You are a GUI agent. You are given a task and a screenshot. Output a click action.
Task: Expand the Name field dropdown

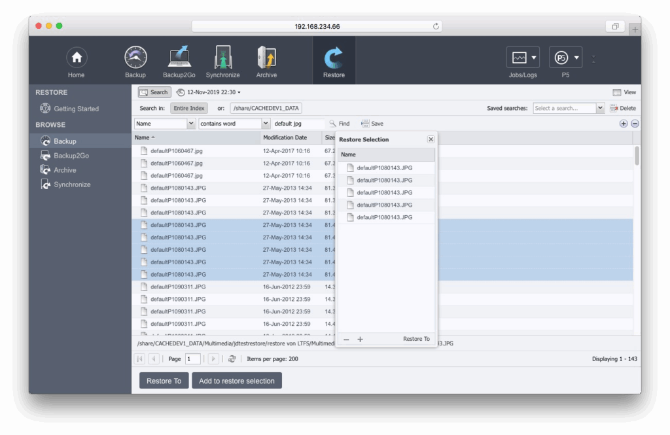pyautogui.click(x=191, y=124)
